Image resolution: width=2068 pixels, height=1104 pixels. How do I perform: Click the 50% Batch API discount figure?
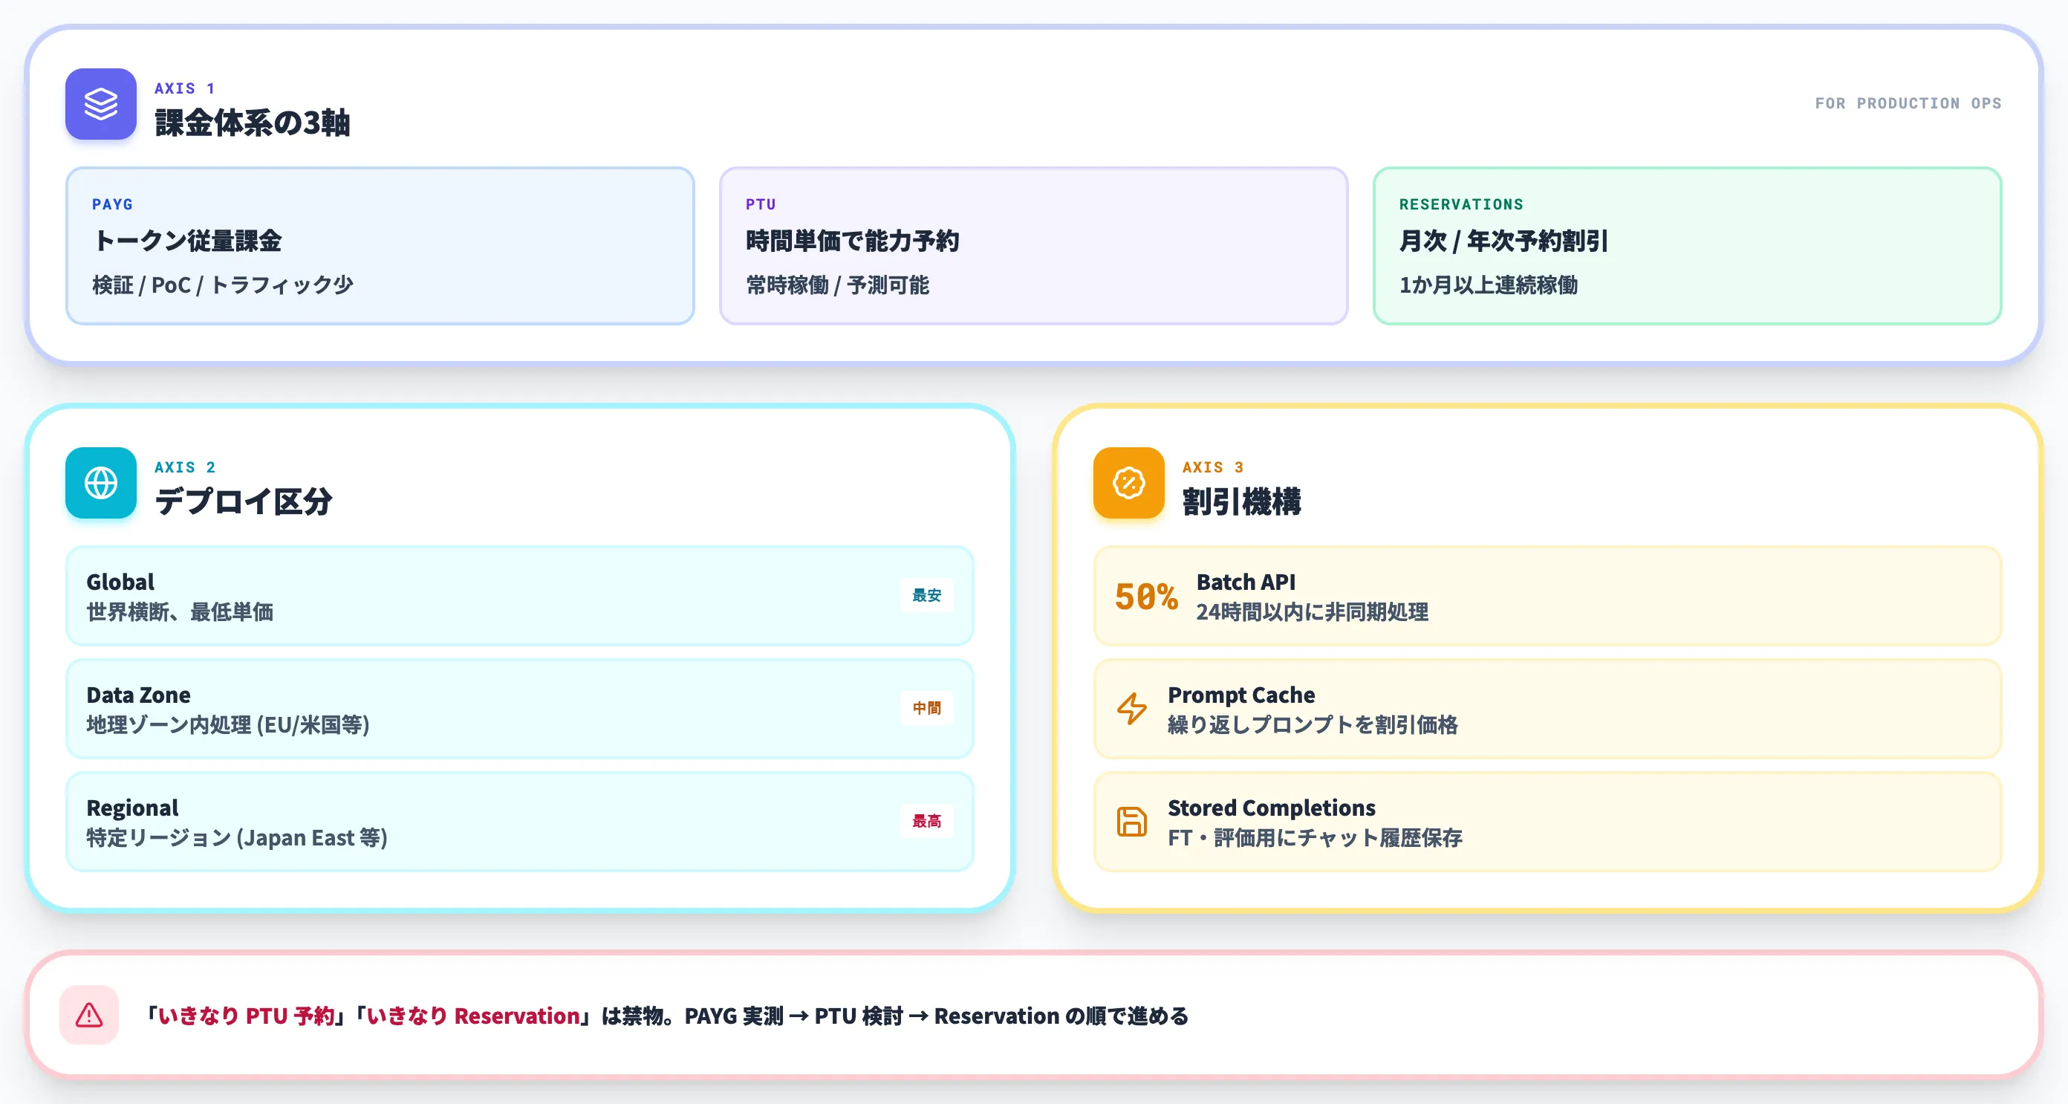[1146, 597]
